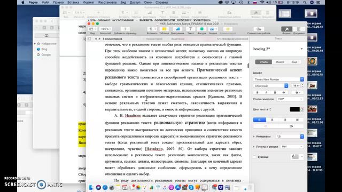342x192 pixels.
Task: Open the Расстановка menu
Action: pos(107,2)
